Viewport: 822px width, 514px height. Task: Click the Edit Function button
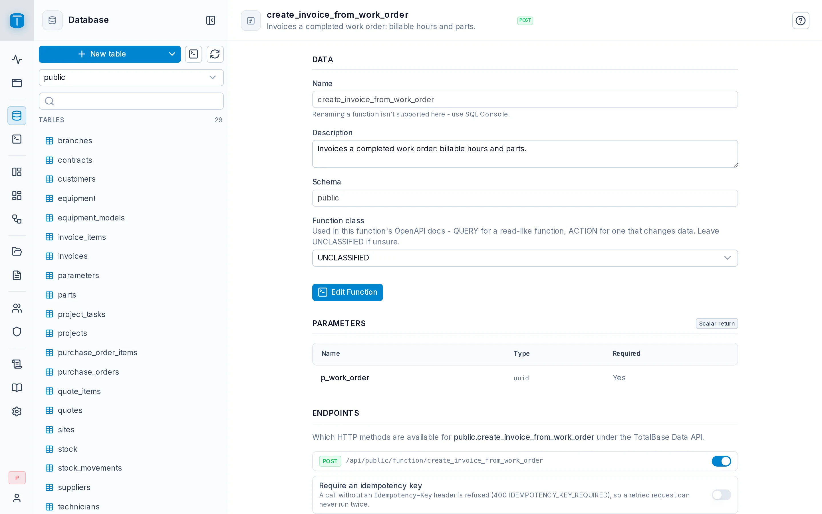[x=347, y=292]
